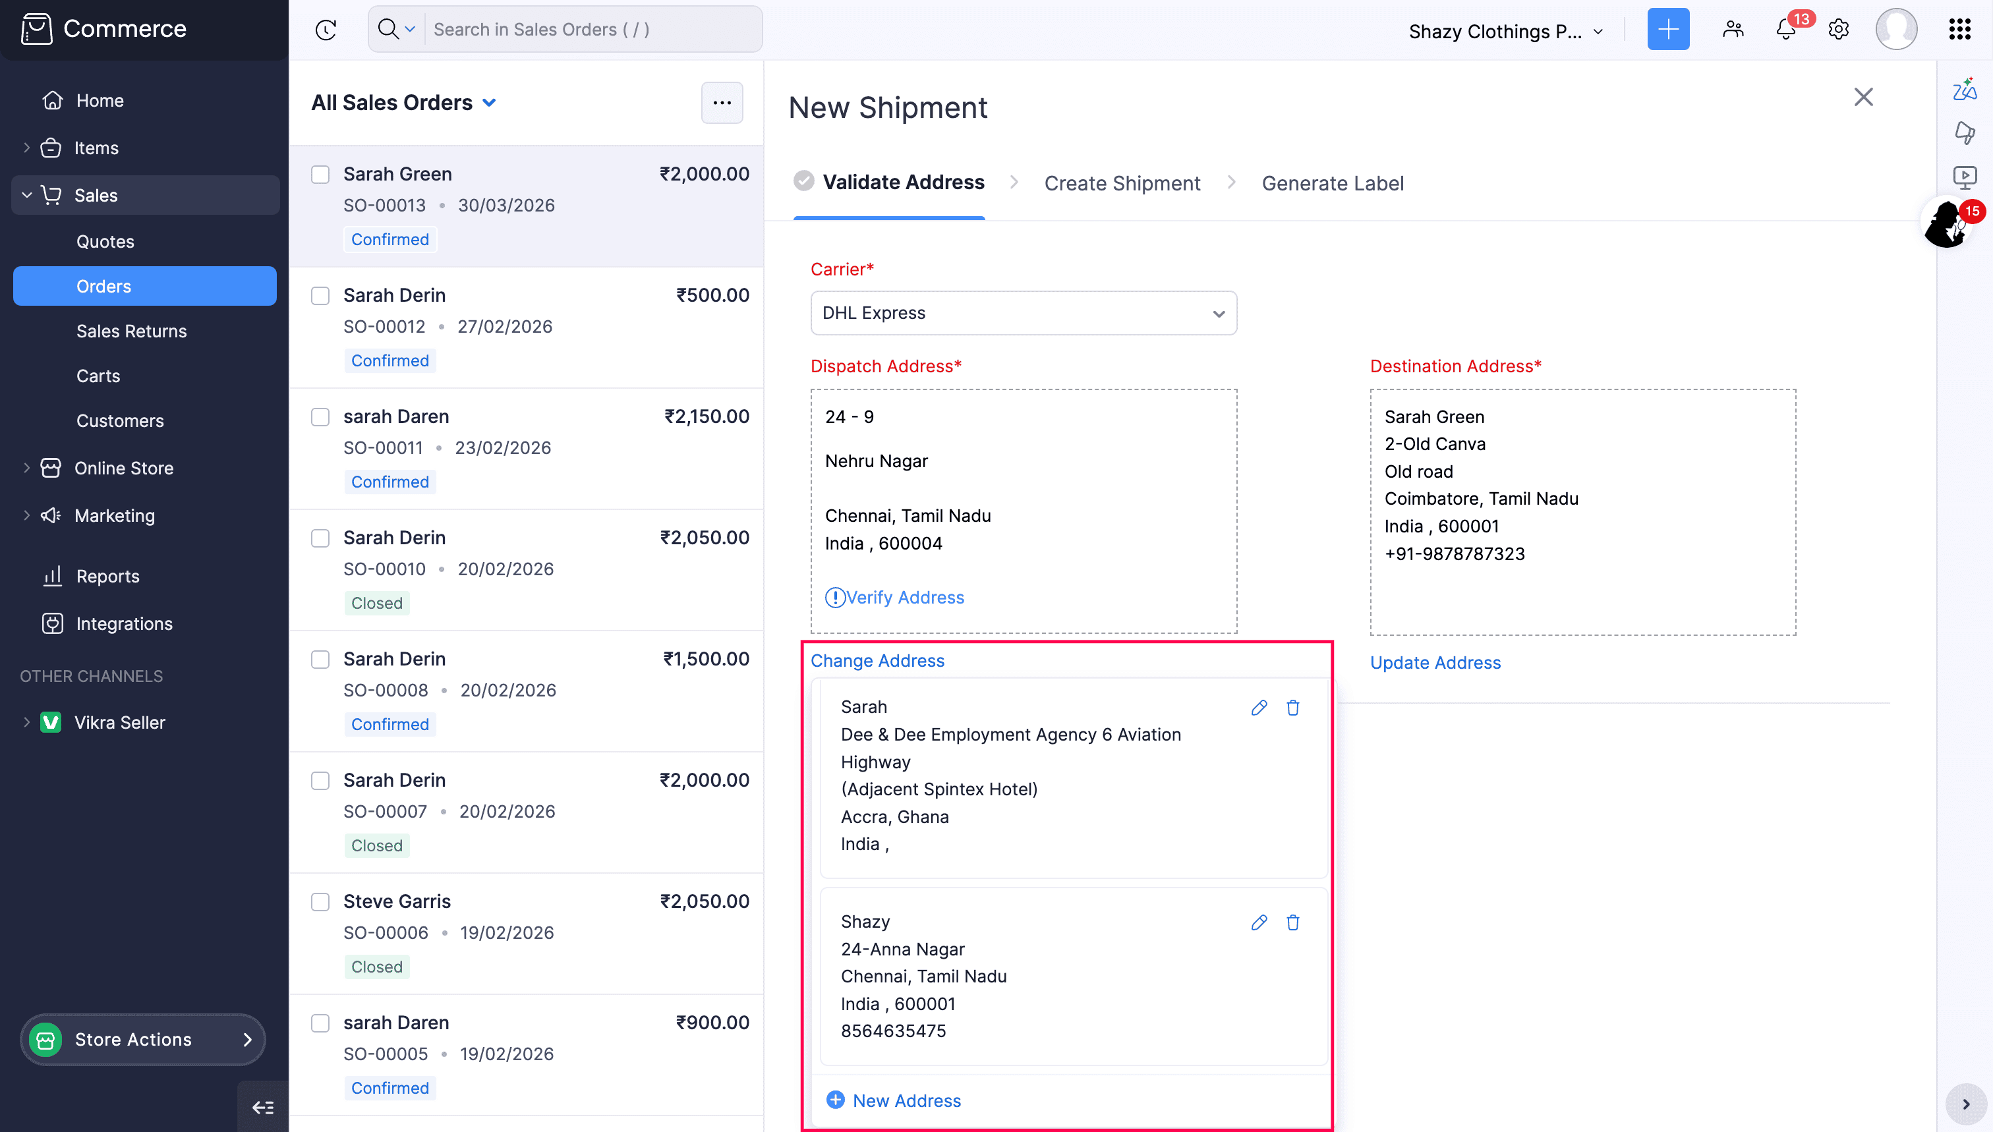Image resolution: width=1993 pixels, height=1132 pixels.
Task: Click the Verify Address warning icon
Action: click(834, 598)
